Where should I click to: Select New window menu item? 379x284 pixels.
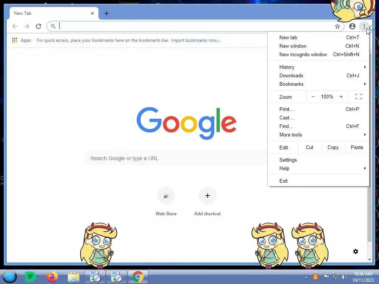[319, 46]
